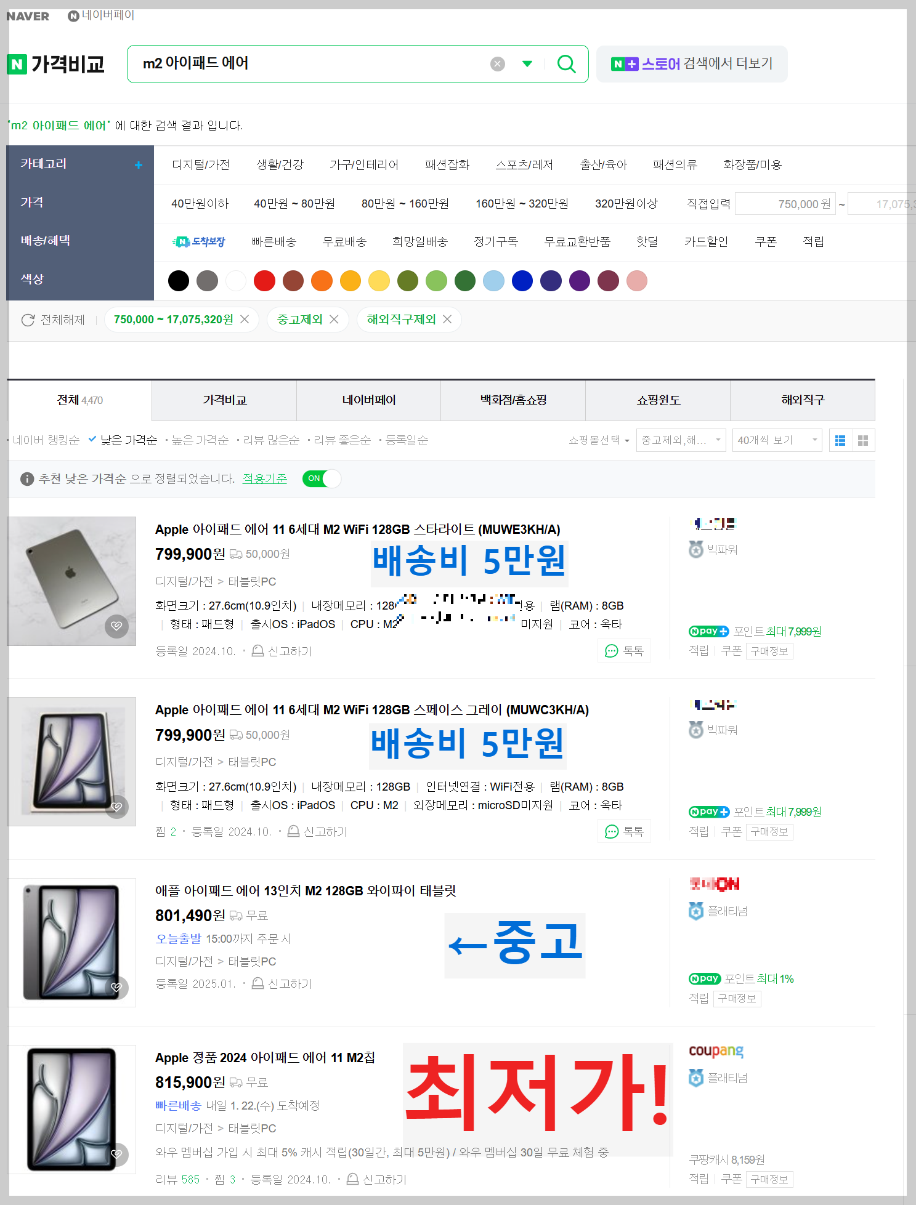Like the 스페이스 그레이 iPad heart icon
Screen dimensions: 916x1205
[116, 807]
